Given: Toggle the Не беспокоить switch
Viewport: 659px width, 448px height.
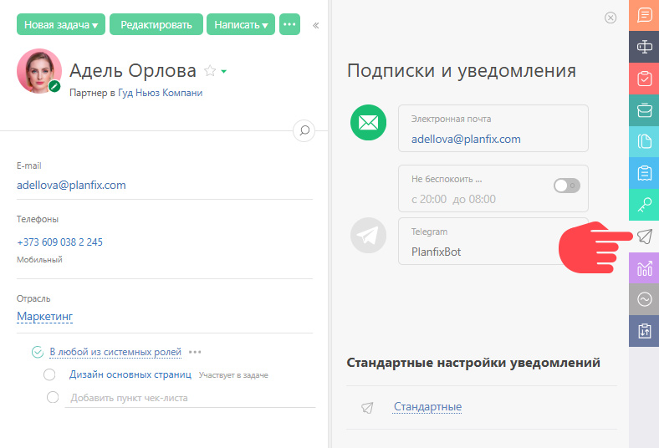Looking at the screenshot, I should point(566,186).
